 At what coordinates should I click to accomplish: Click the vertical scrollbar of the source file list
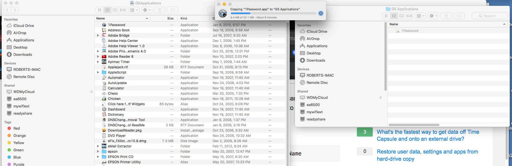pyautogui.click(x=287, y=94)
